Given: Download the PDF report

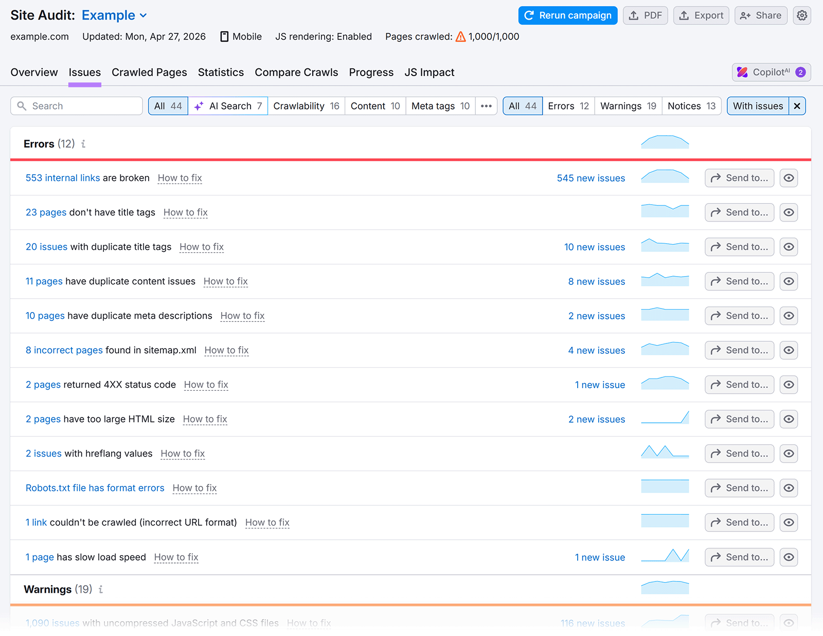Looking at the screenshot, I should point(646,15).
